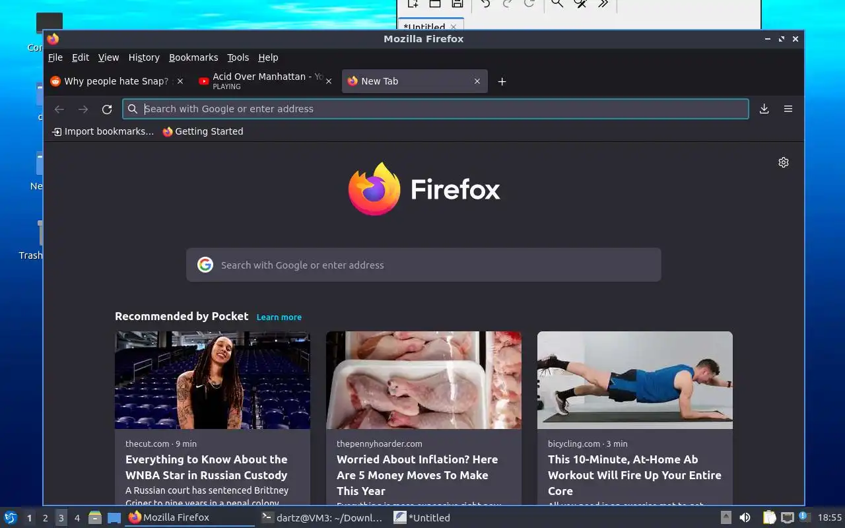Image resolution: width=845 pixels, height=528 pixels.
Task: Click the save icon in the editor window
Action: (457, 3)
